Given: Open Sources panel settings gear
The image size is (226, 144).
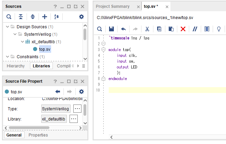Looking at the screenshot, I should click(81, 17).
